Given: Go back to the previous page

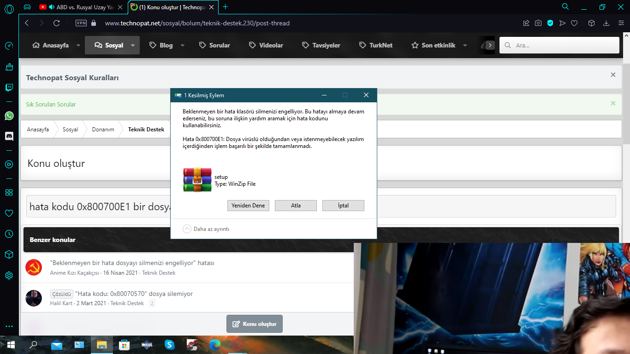Looking at the screenshot, I should (x=27, y=23).
